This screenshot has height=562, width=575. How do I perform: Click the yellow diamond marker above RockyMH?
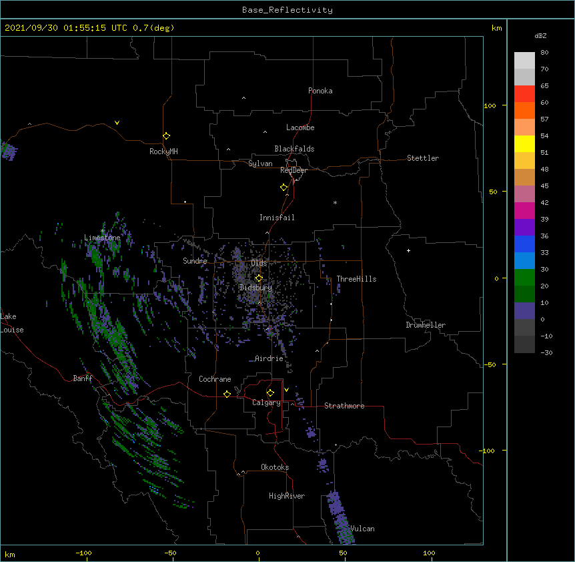pos(166,135)
